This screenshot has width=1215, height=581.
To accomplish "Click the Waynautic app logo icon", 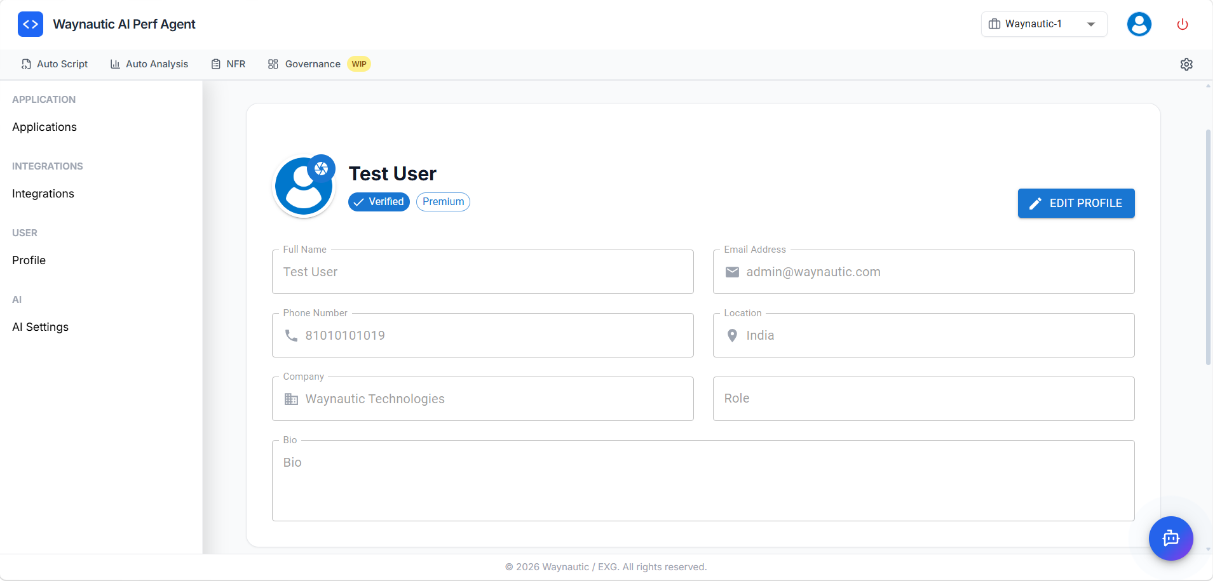I will (x=30, y=23).
